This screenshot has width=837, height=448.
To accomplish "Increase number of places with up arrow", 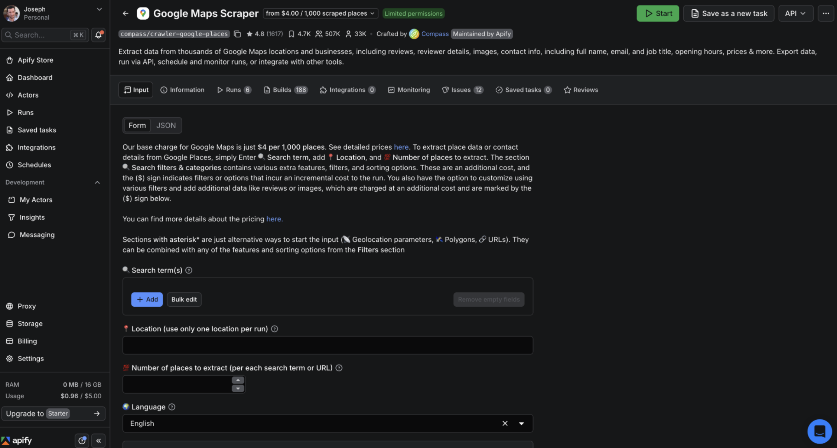I will 238,380.
